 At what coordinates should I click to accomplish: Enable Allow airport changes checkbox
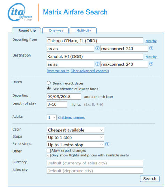pos(48,151)
